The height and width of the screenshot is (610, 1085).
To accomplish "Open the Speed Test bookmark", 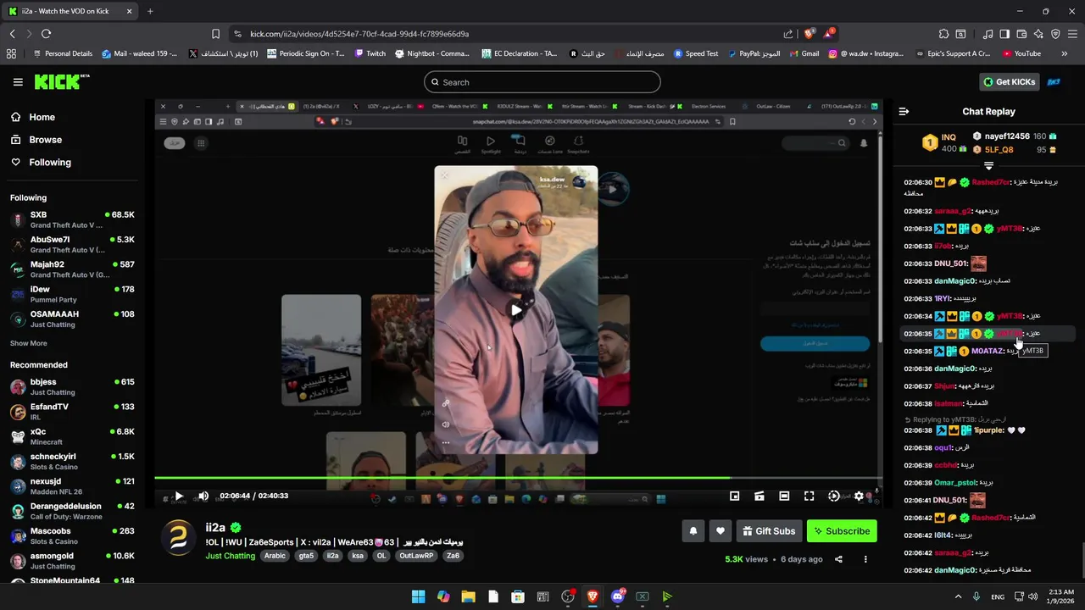I will [695, 53].
